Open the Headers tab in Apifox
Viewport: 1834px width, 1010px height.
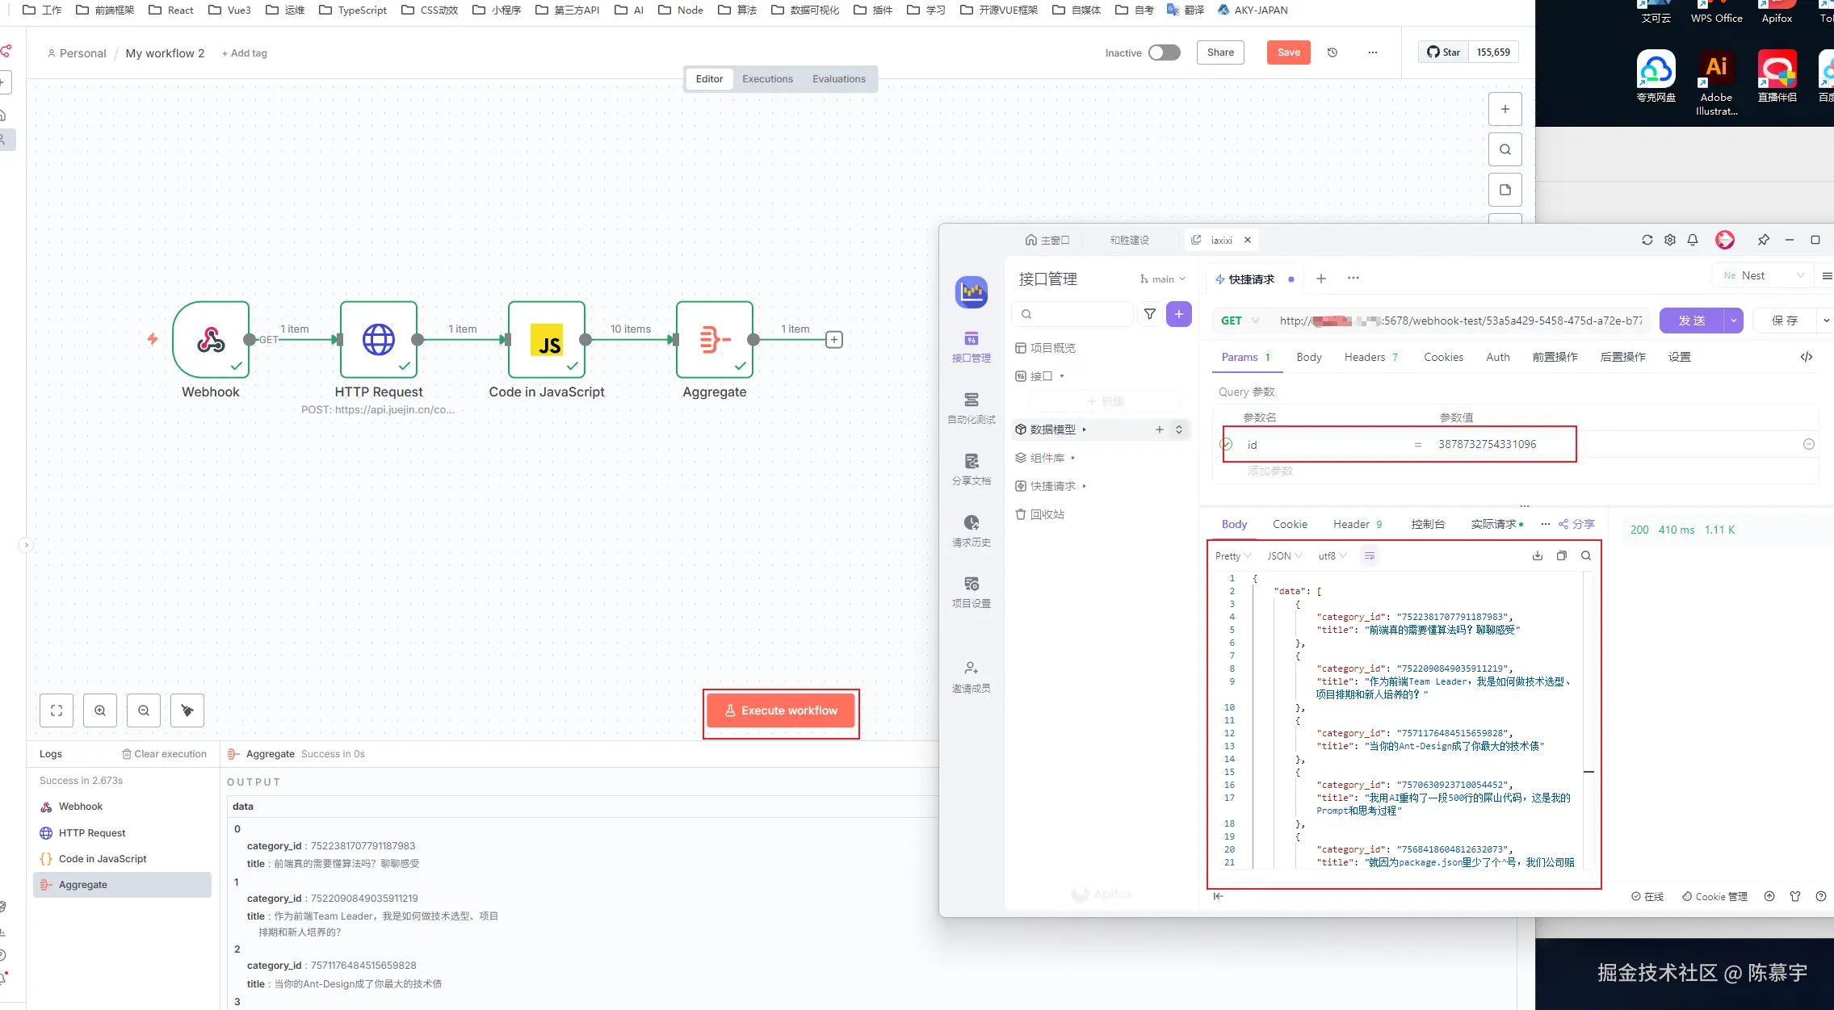tap(1365, 357)
